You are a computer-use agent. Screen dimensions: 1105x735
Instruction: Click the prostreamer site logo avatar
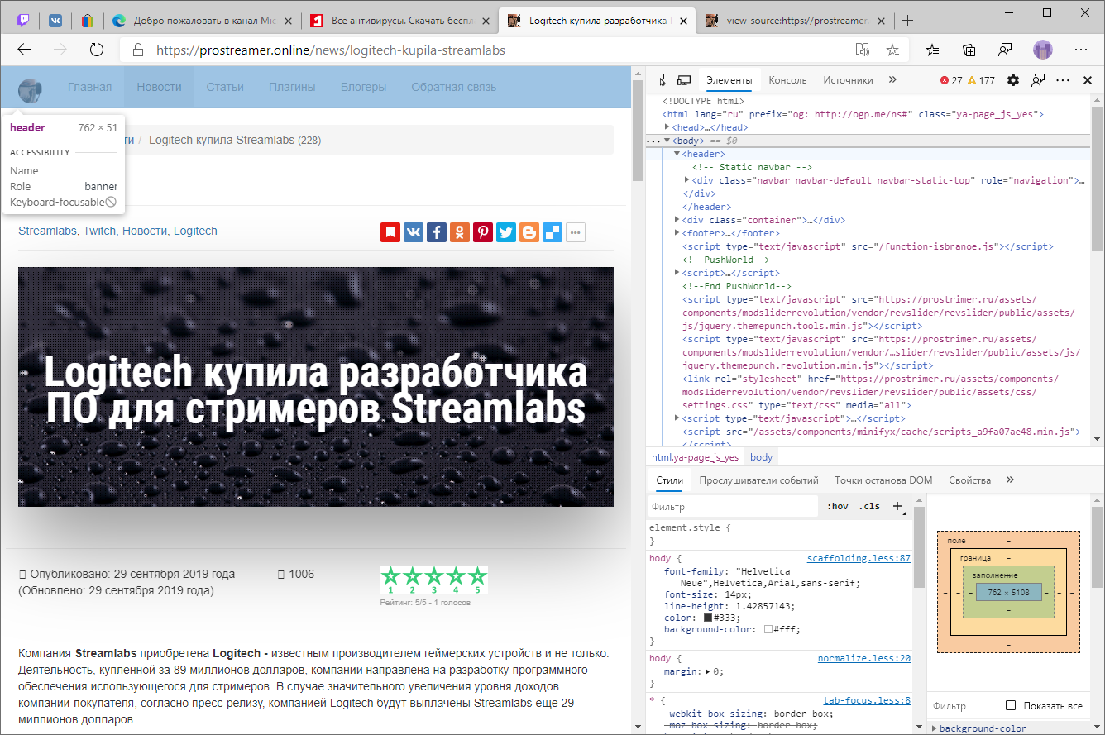click(30, 89)
